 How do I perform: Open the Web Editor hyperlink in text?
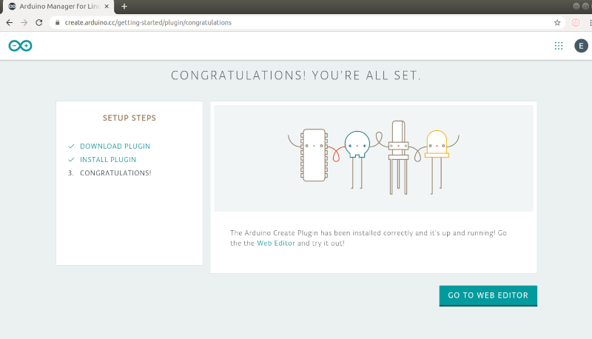[x=276, y=243]
